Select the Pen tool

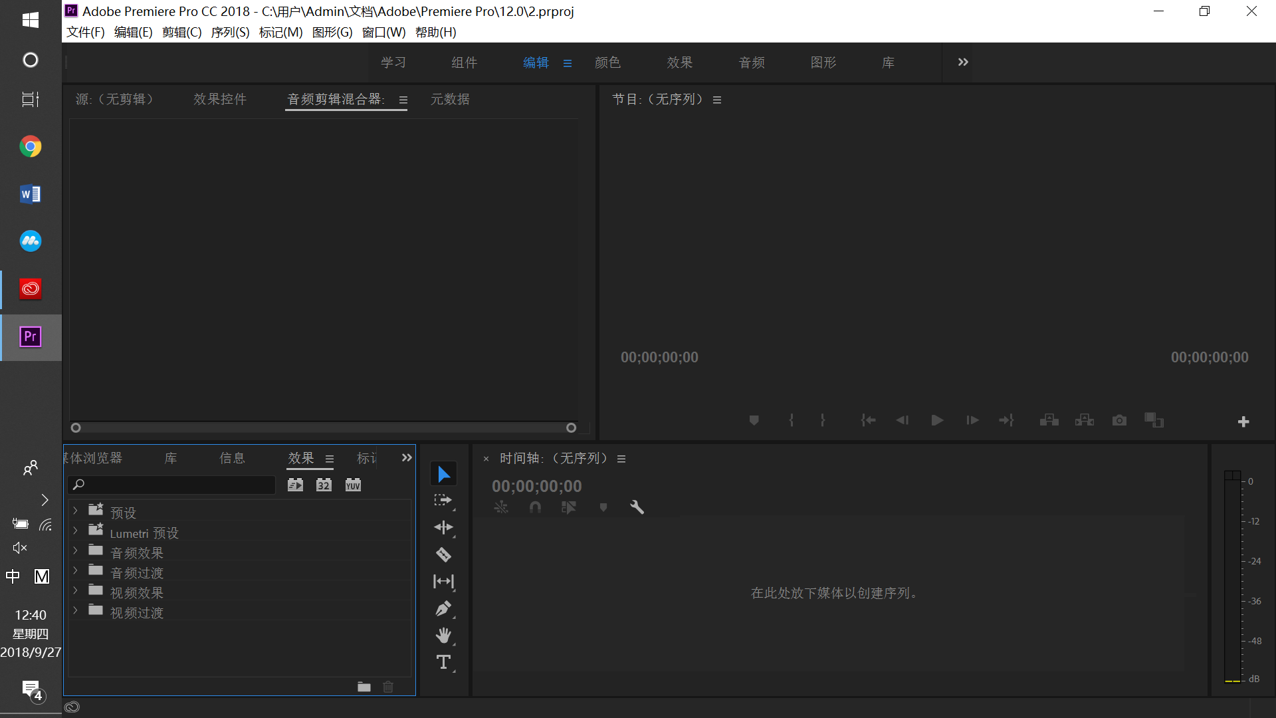[443, 608]
